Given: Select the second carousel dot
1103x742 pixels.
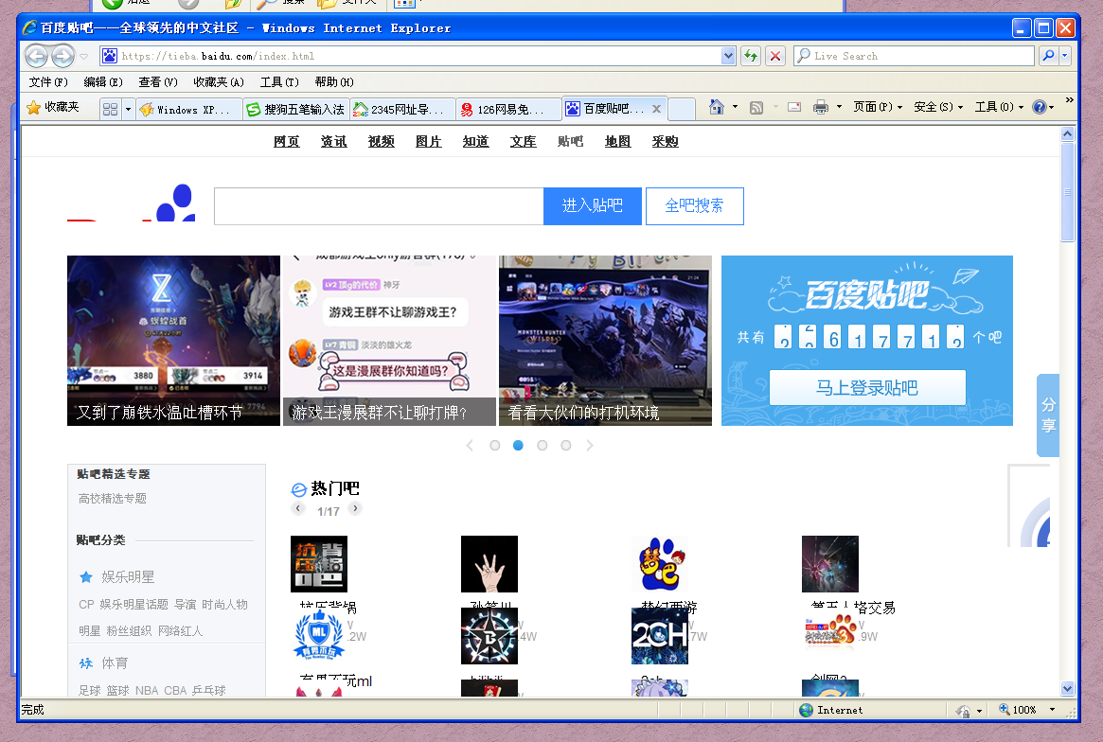Looking at the screenshot, I should click(x=519, y=445).
